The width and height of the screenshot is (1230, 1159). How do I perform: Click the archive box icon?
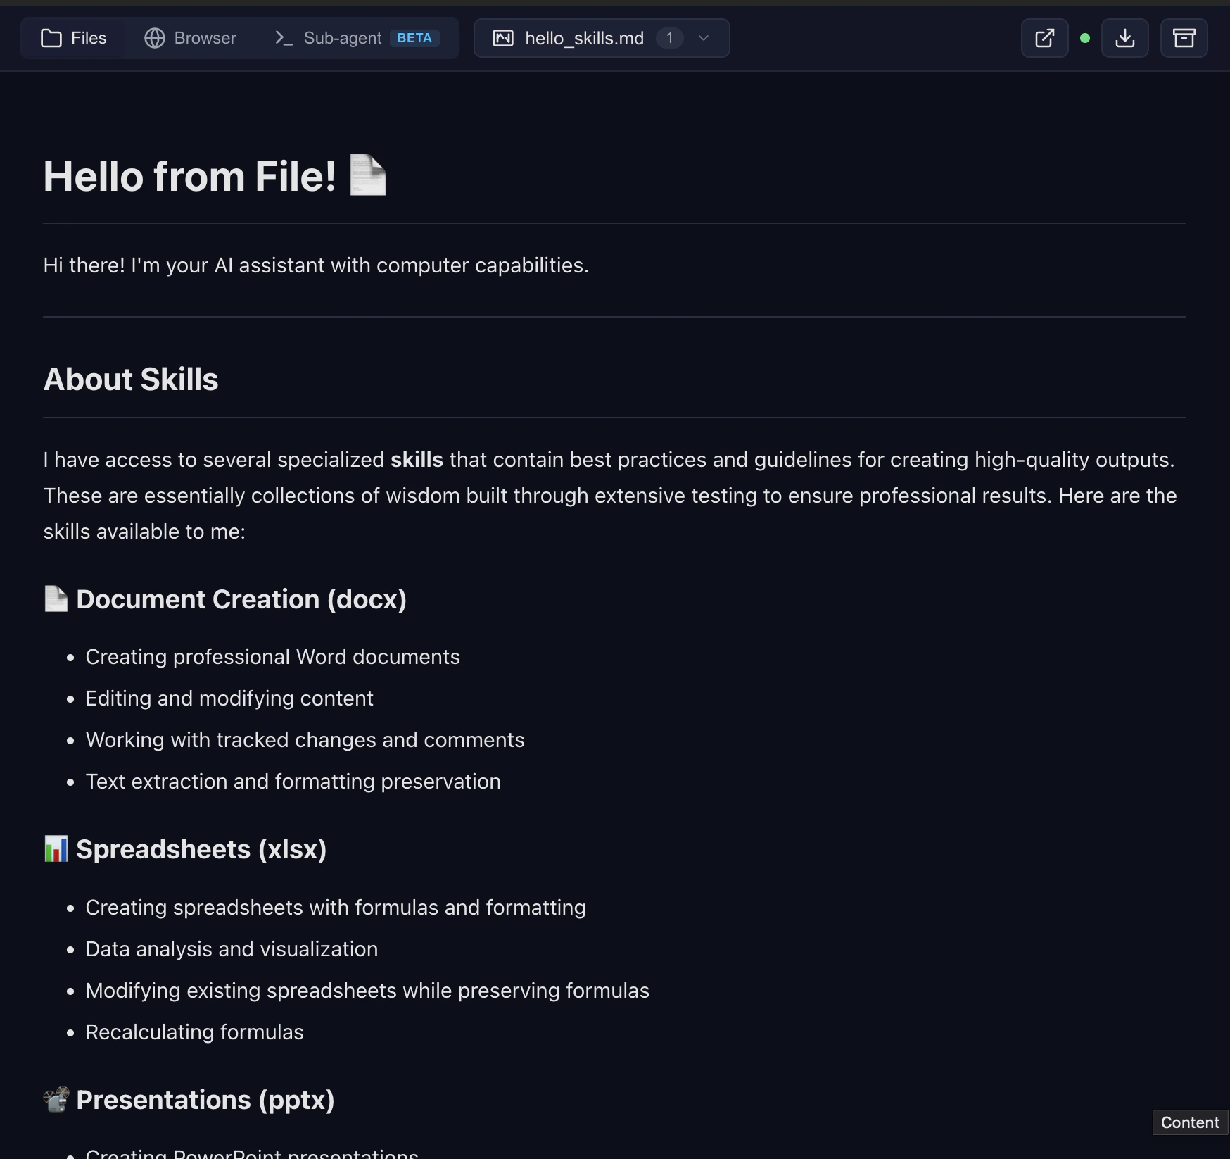point(1184,38)
